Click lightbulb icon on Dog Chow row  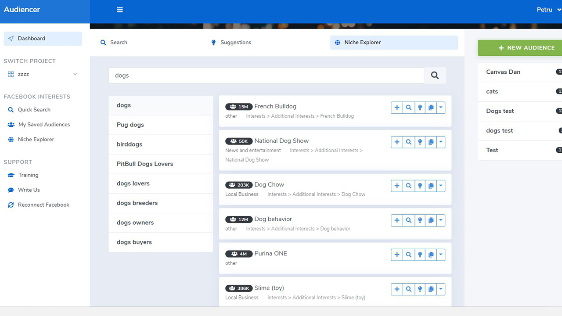(420, 186)
